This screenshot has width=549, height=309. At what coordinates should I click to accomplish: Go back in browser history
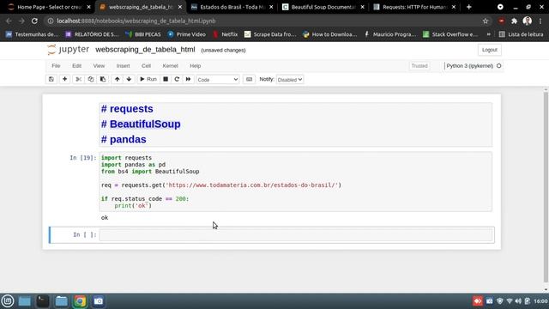click(9, 21)
